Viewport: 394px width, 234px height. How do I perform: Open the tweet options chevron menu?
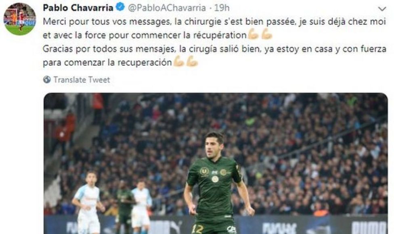[382, 9]
